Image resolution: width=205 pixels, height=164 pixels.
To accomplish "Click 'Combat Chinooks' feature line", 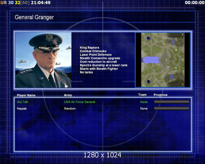I will click(93, 51).
